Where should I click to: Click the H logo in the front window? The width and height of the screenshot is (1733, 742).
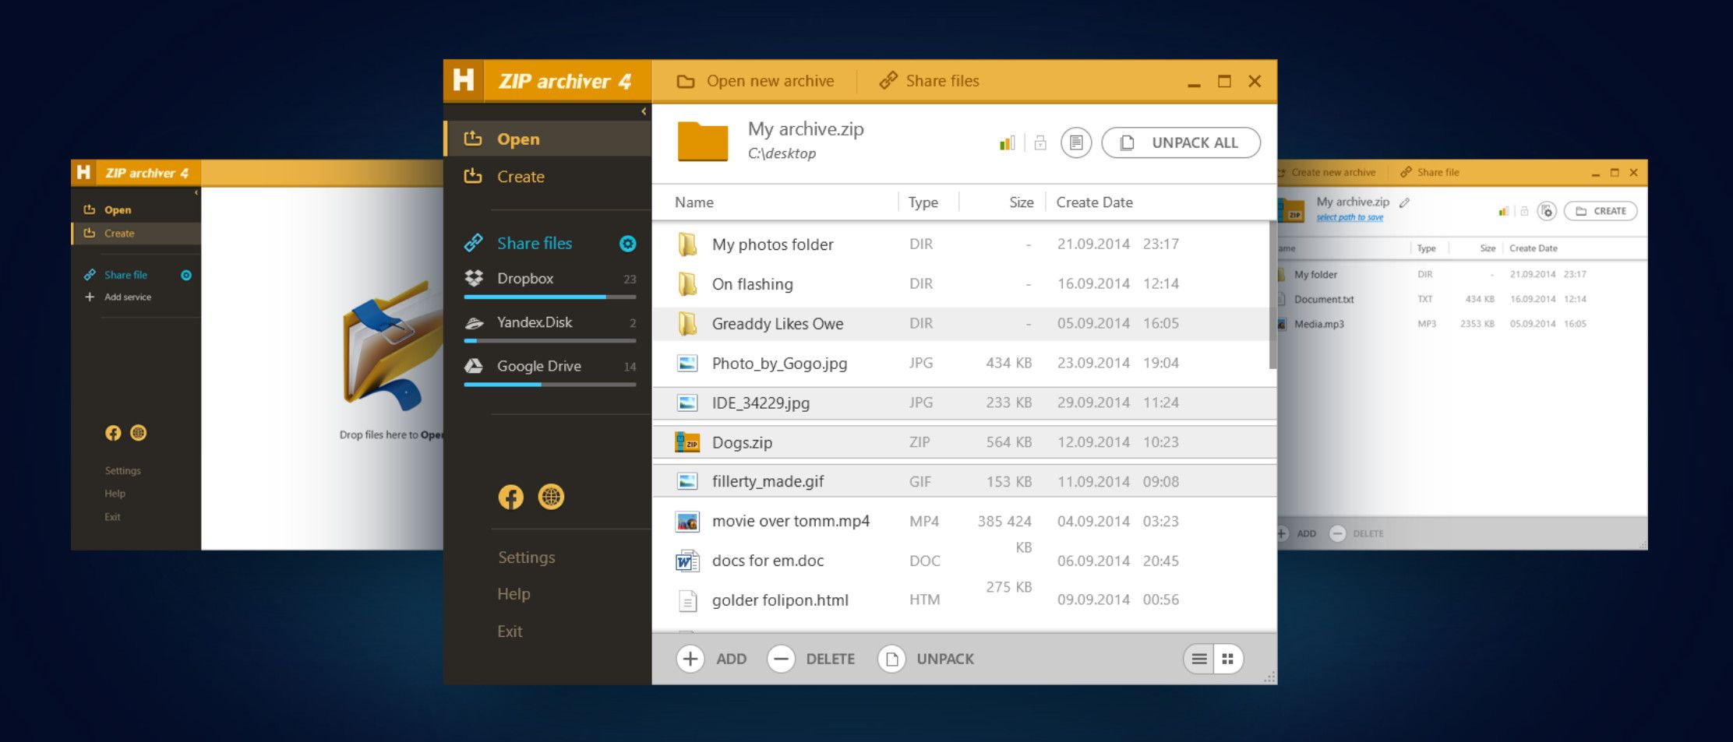coord(464,80)
